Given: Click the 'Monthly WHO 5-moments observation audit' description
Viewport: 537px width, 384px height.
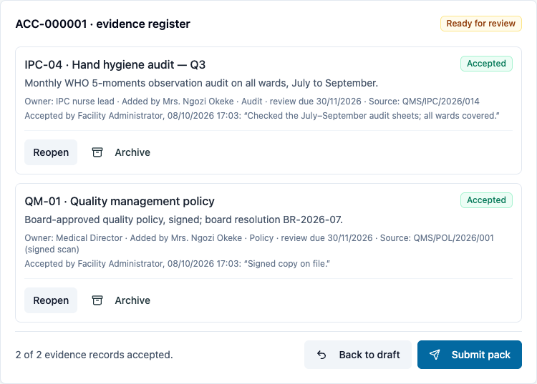Looking at the screenshot, I should 201,83.
